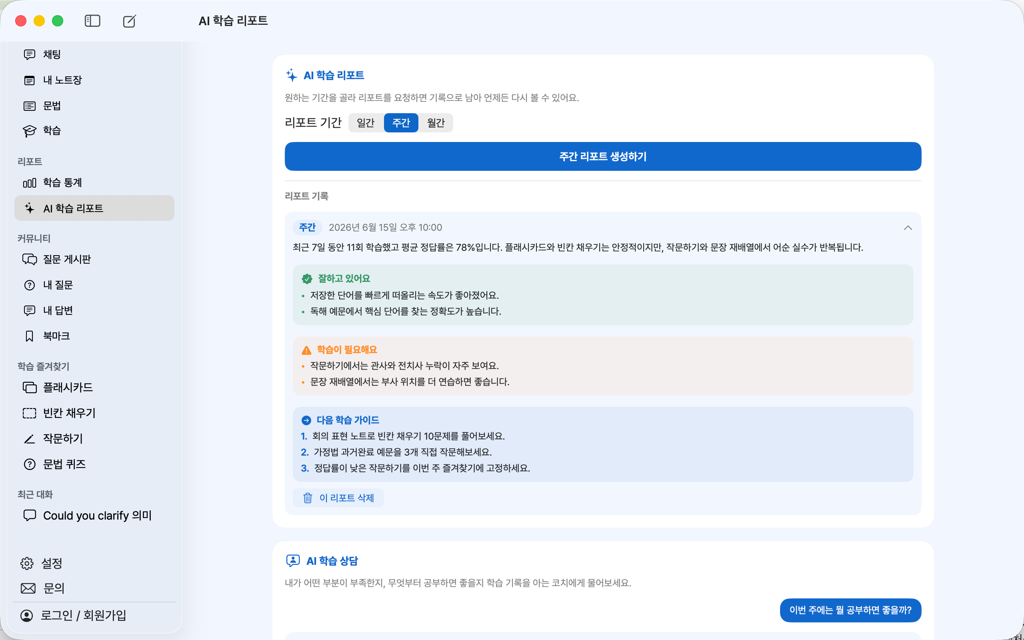
Task: Click the 잘하고 있어요 green check badge icon
Action: pyautogui.click(x=307, y=278)
